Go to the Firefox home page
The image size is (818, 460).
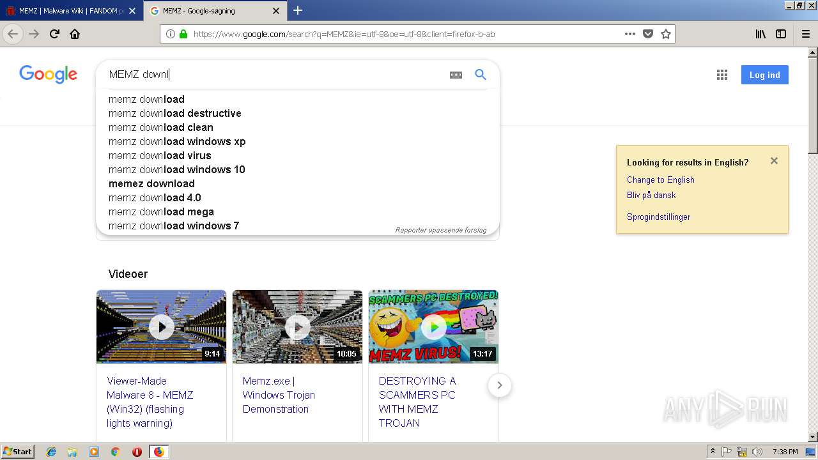[75, 34]
